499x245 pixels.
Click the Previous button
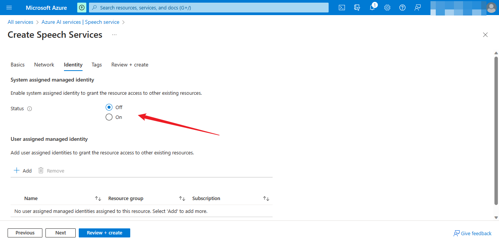(25, 233)
